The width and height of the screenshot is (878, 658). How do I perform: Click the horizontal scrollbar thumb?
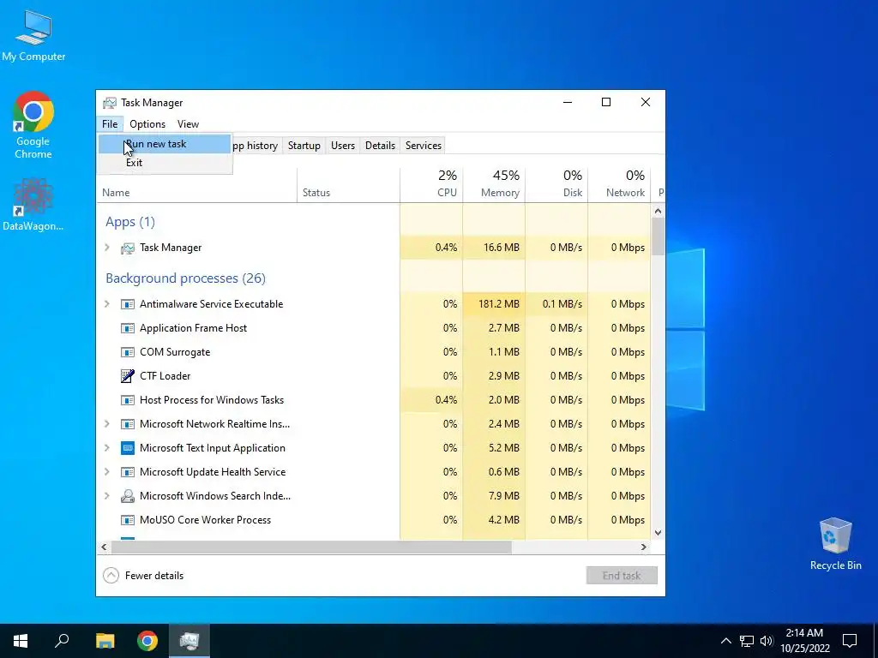pos(311,547)
